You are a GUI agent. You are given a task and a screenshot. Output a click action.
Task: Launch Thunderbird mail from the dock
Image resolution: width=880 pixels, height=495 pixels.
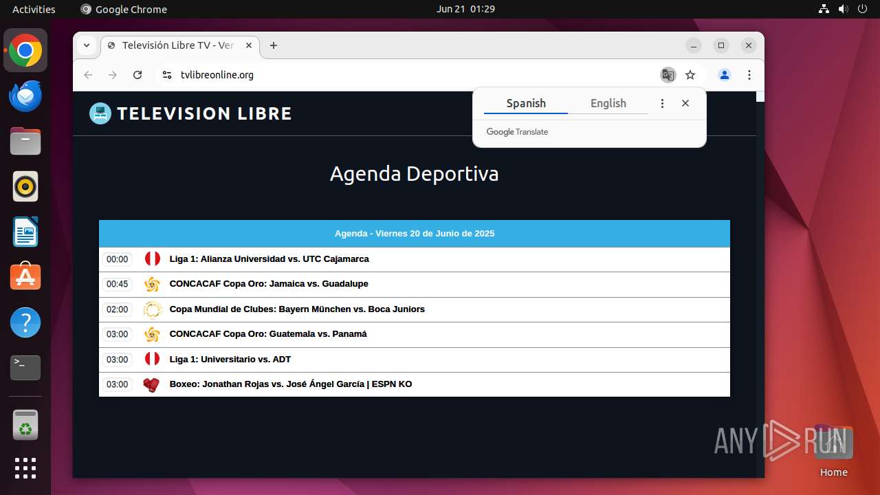(25, 96)
